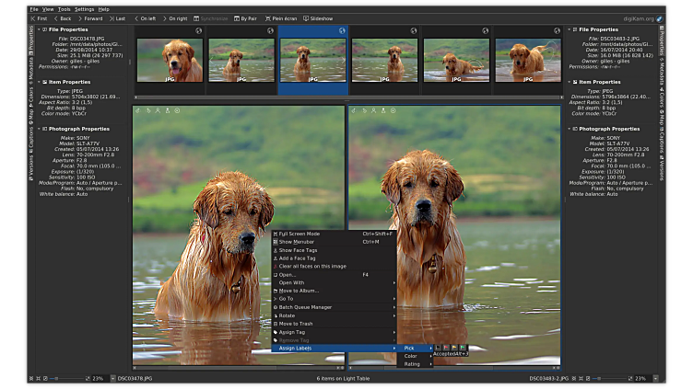693x389 pixels.
Task: Click the Plein écran fullscreen button
Action: pyautogui.click(x=281, y=18)
